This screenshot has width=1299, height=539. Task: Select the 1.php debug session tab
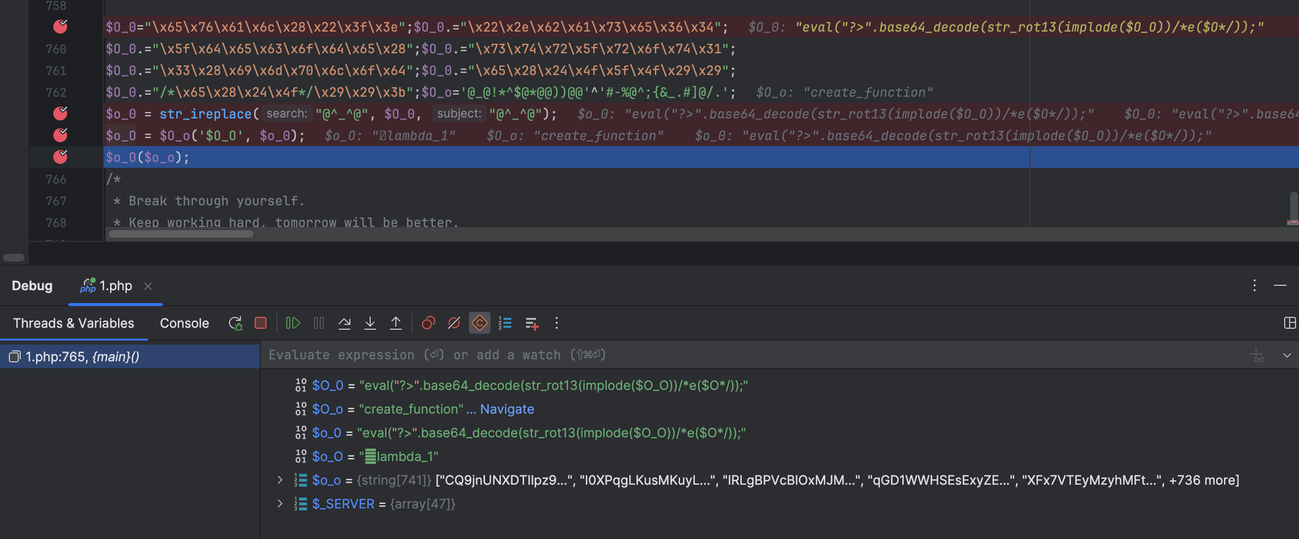[x=115, y=286]
